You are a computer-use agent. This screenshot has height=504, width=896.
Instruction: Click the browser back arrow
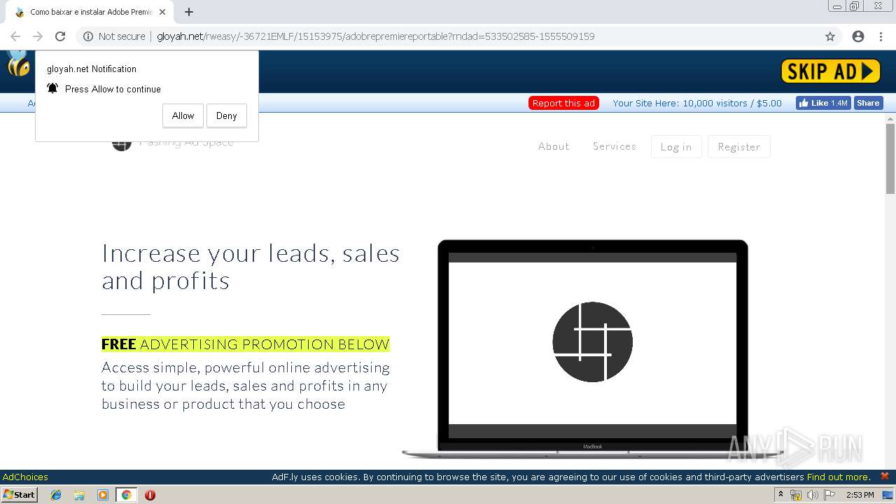[x=15, y=36]
